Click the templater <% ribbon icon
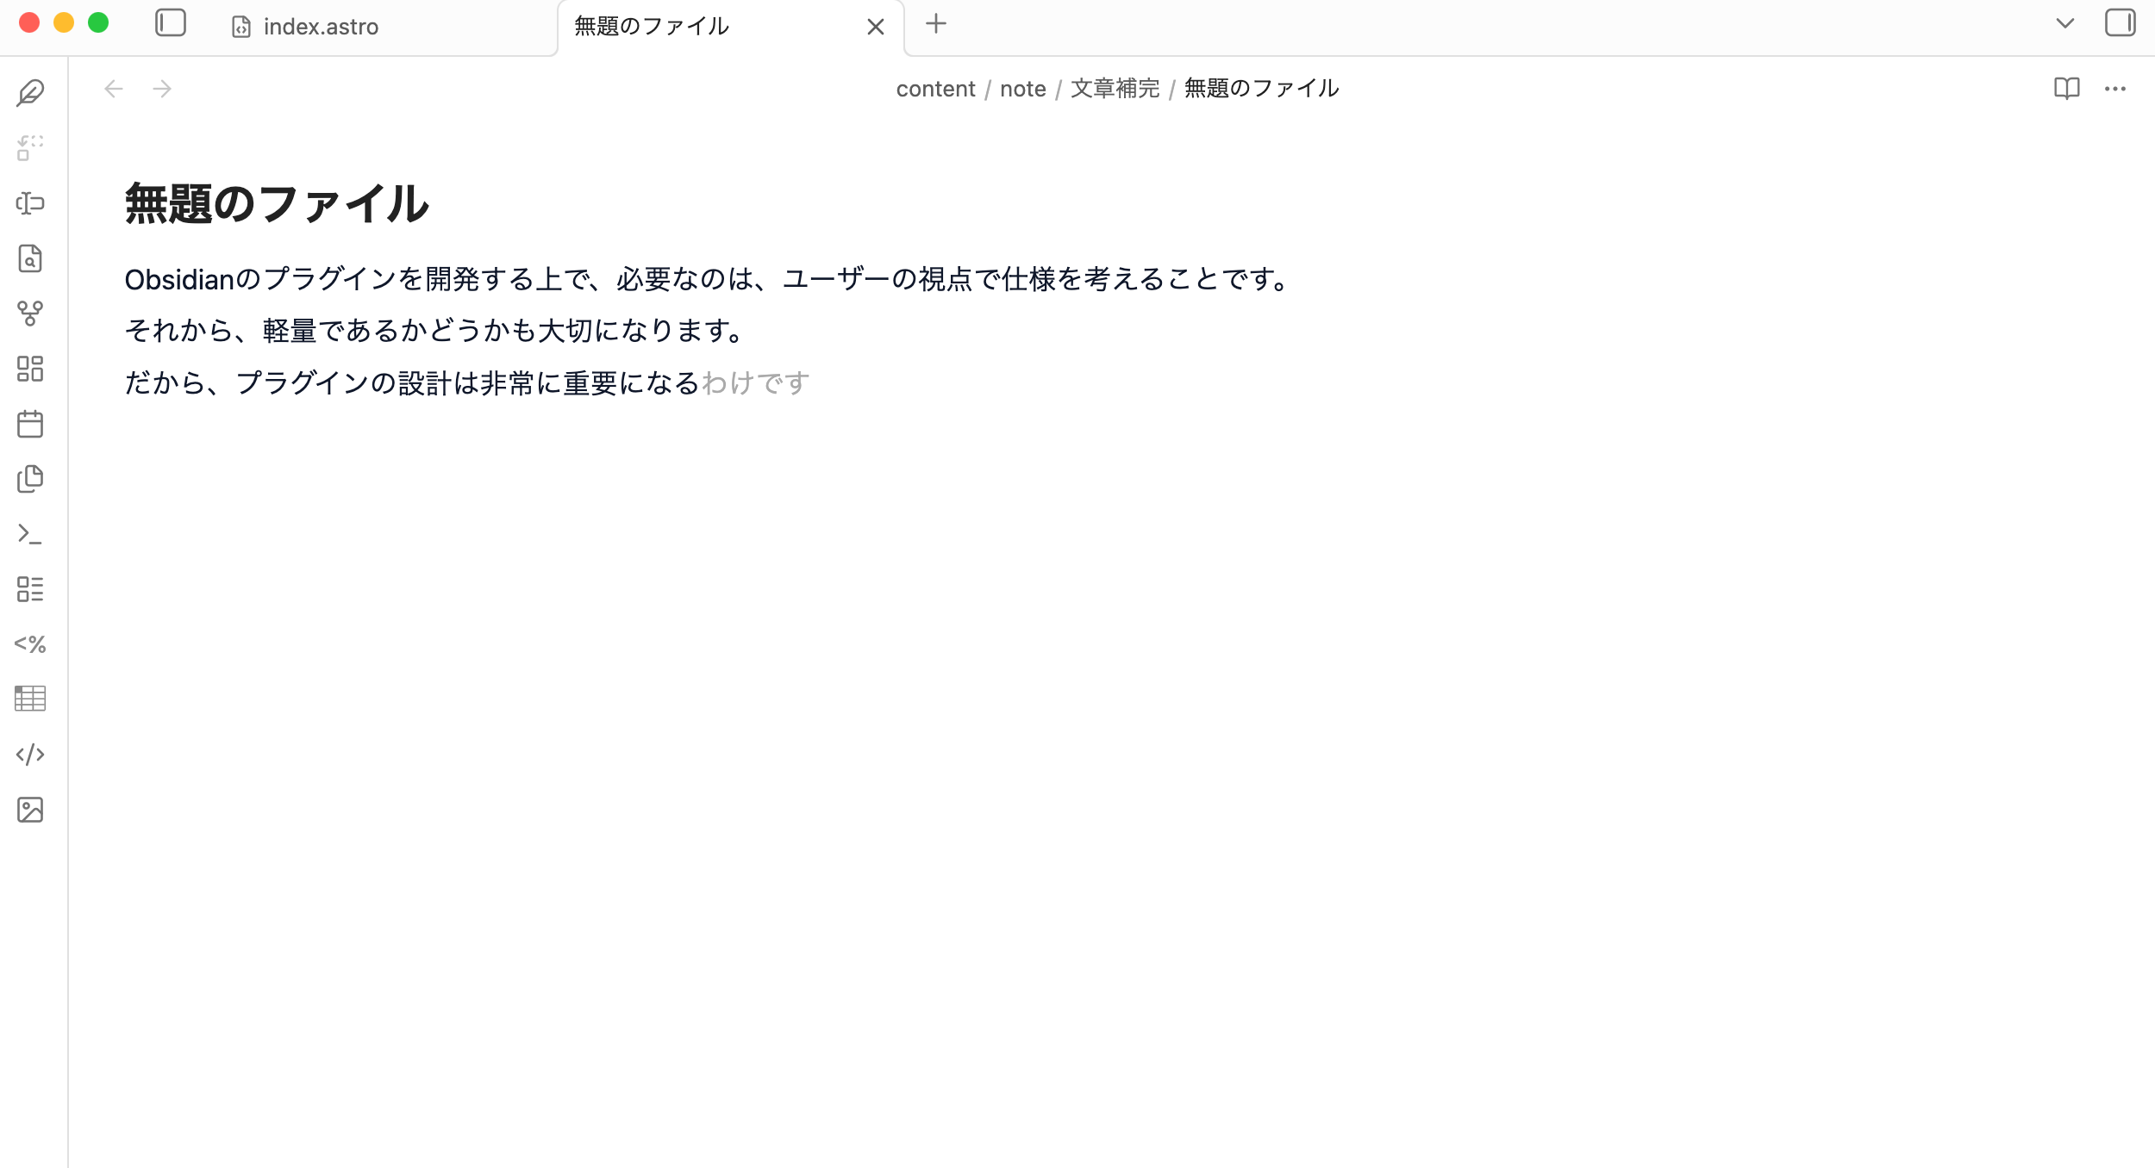 30,644
